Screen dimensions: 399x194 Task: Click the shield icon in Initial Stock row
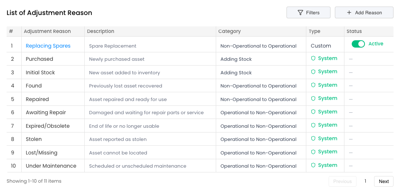313,72
